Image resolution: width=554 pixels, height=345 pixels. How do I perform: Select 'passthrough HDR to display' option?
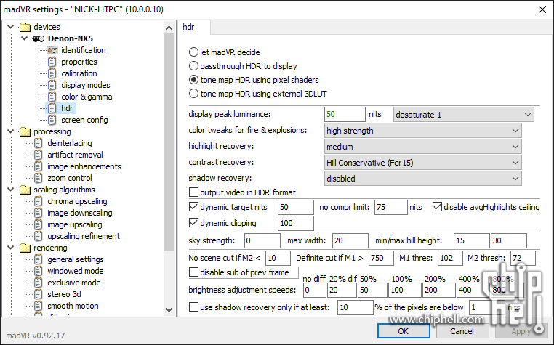pos(193,66)
